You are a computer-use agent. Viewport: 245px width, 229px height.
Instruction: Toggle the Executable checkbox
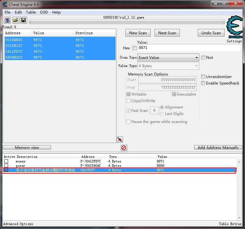tap(174, 94)
